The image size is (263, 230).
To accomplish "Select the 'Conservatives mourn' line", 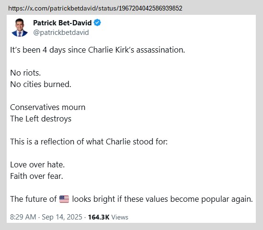I will coord(48,107).
